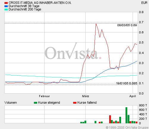This screenshot has width=149, height=129.
Task: Click the tallest green volume bar
Action: pos(126,115)
